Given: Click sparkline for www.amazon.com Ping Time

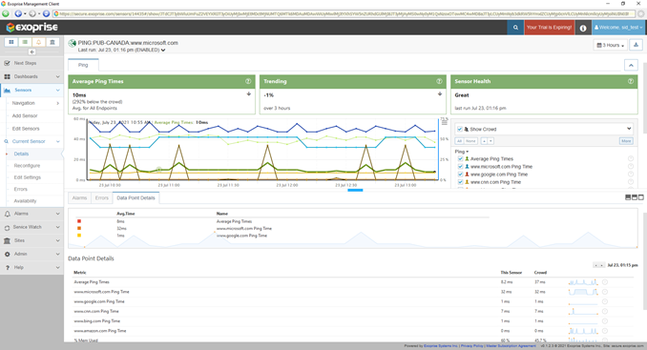Looking at the screenshot, I should 583,331.
